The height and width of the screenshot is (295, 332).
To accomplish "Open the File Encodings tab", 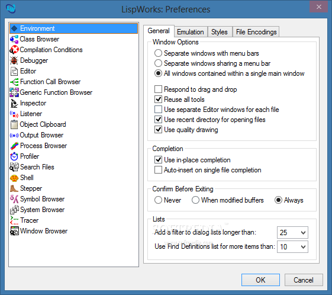I will [256, 32].
